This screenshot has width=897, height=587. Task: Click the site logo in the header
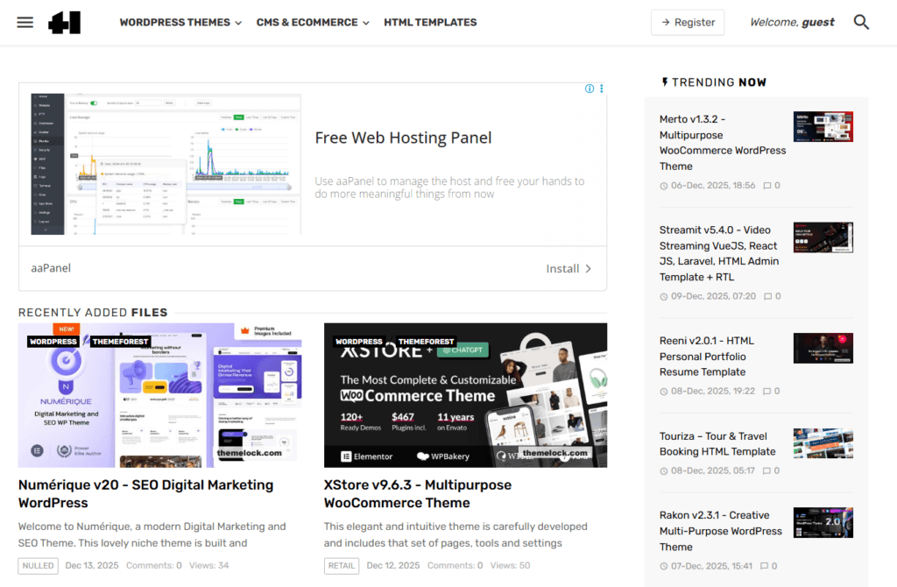[x=63, y=22]
